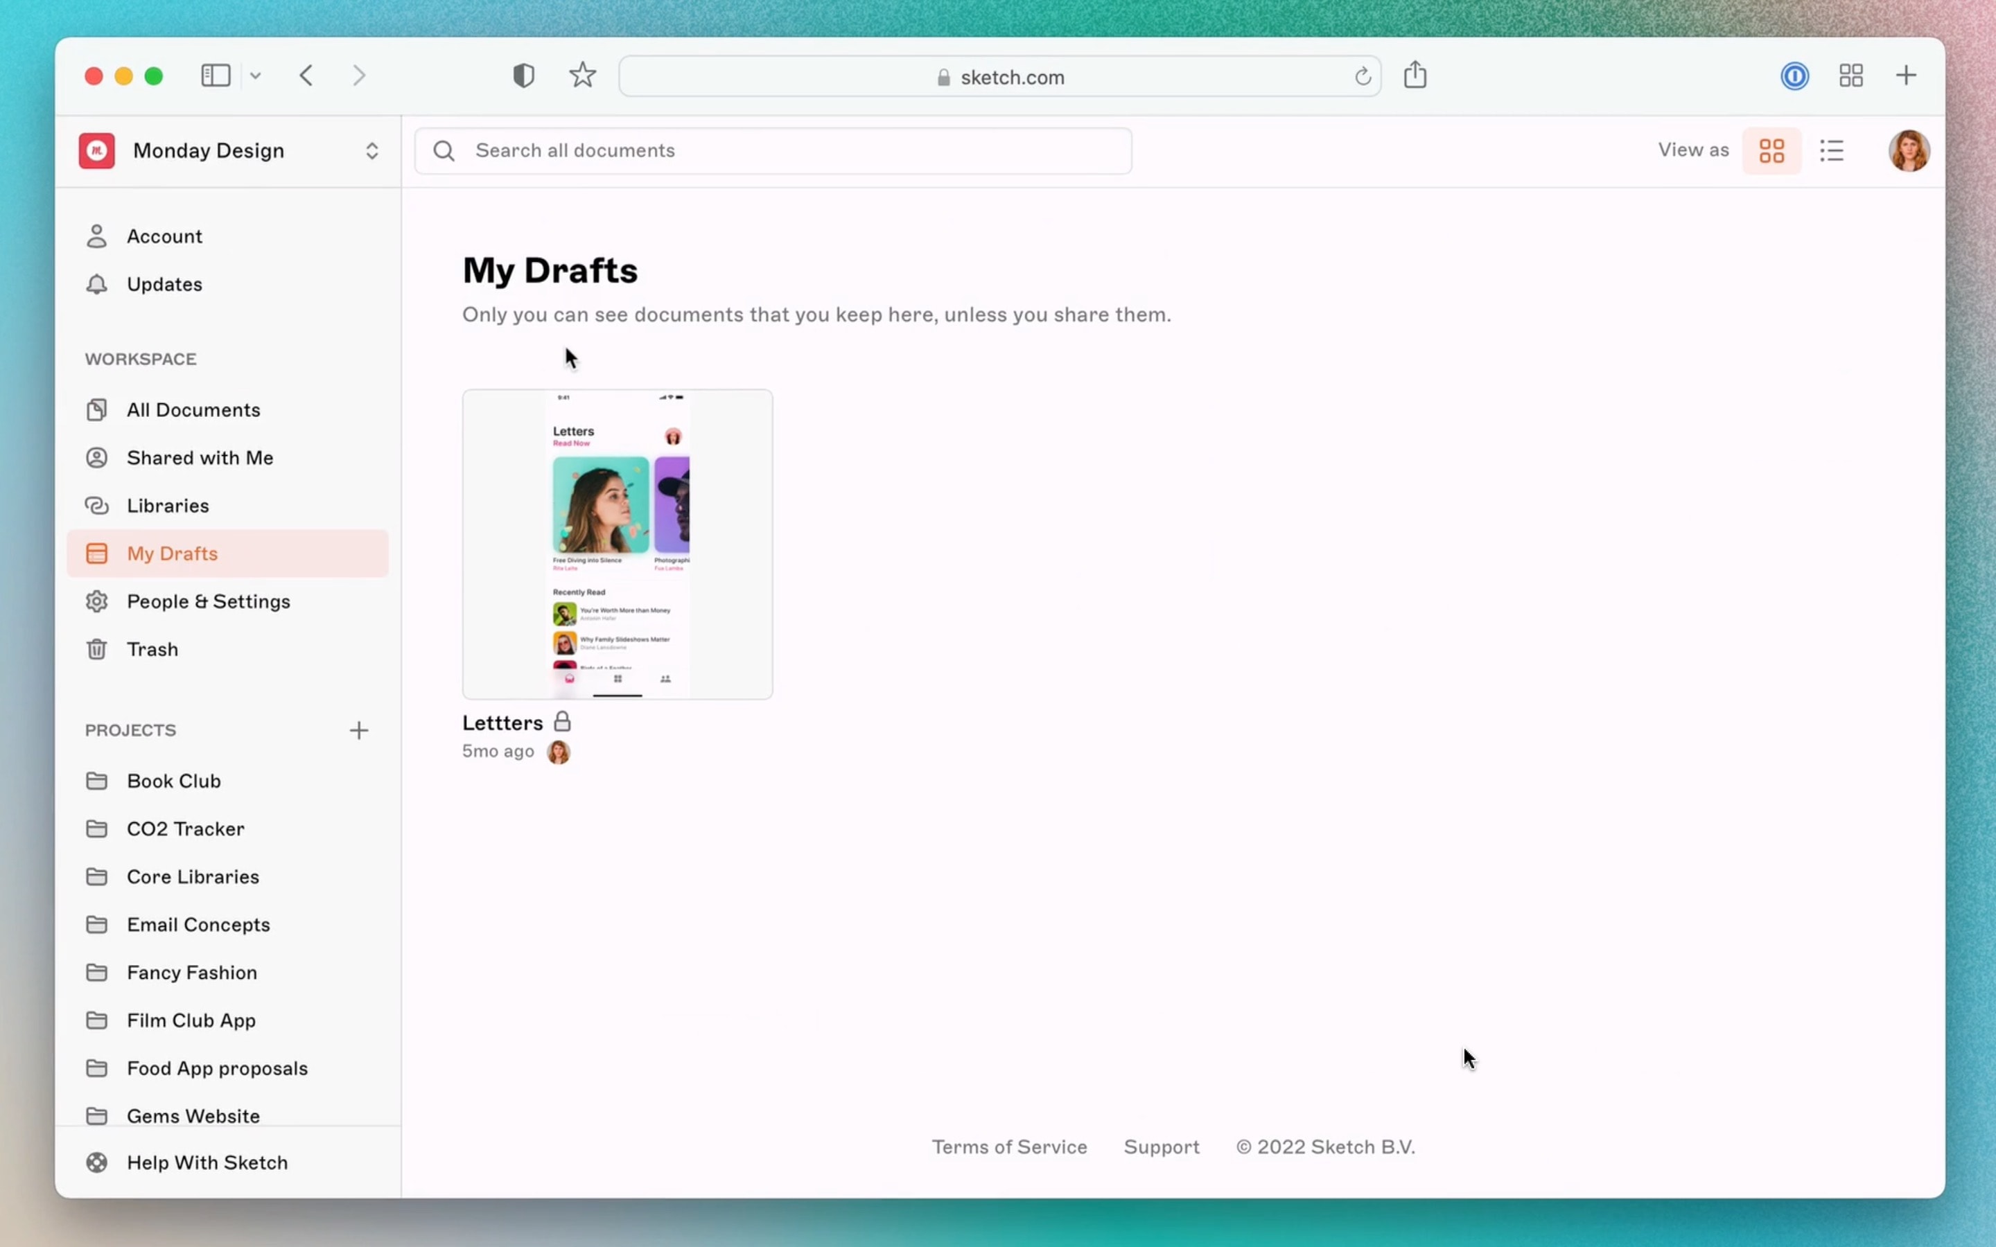Add a new project with plus icon
The width and height of the screenshot is (1996, 1247).
359,730
